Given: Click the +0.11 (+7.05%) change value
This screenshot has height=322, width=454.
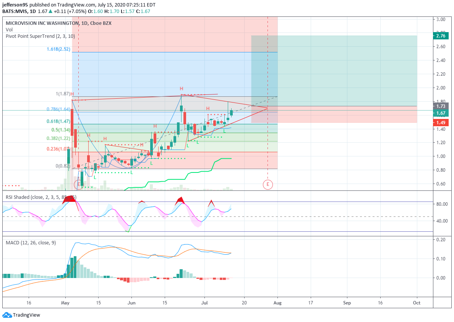Looking at the screenshot, I should coord(70,11).
